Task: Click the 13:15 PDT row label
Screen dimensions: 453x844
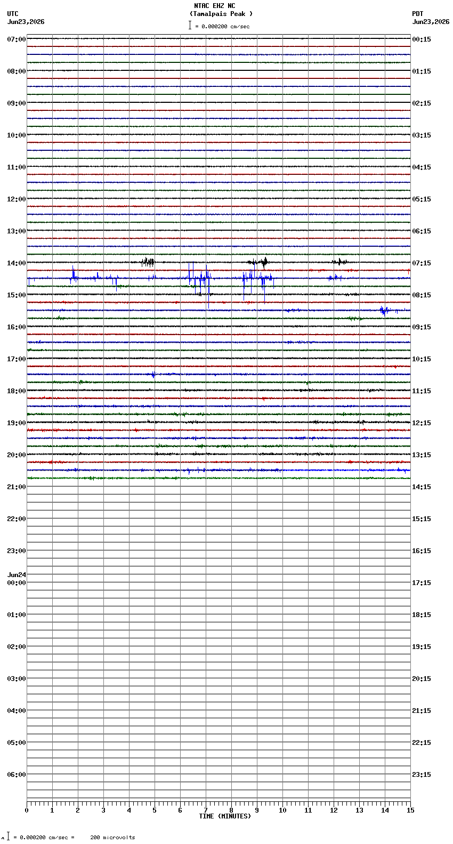Action: tap(422, 455)
